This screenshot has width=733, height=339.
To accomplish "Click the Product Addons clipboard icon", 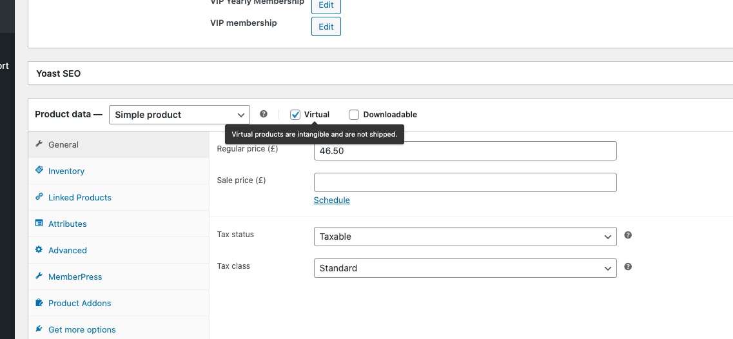I will pos(39,302).
